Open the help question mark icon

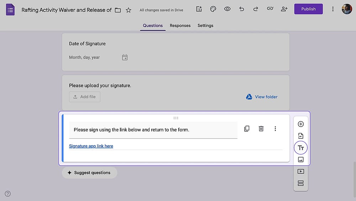8,194
